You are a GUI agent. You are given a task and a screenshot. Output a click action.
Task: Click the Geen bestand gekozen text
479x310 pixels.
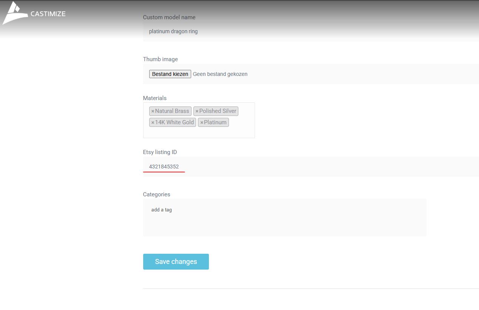(x=220, y=74)
